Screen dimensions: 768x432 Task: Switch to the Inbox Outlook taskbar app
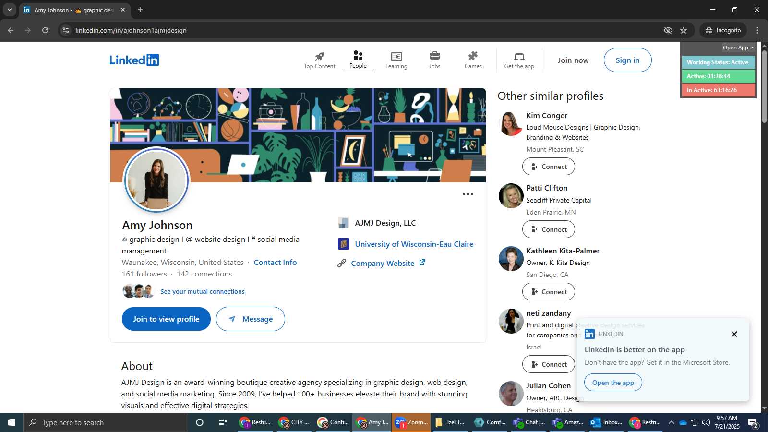(606, 422)
